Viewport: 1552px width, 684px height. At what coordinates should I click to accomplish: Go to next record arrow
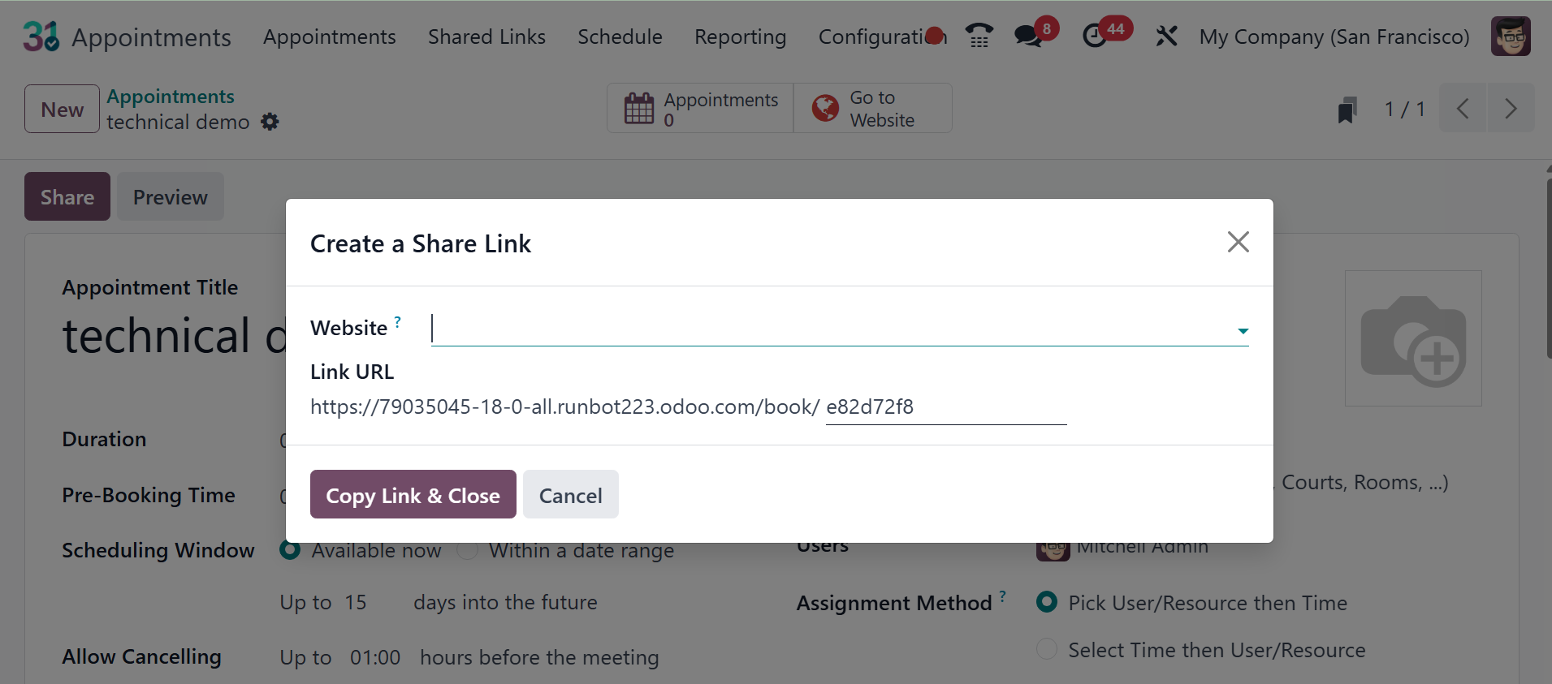click(1511, 109)
